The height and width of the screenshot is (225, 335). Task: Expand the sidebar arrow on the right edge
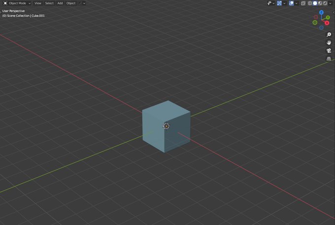[x=334, y=12]
